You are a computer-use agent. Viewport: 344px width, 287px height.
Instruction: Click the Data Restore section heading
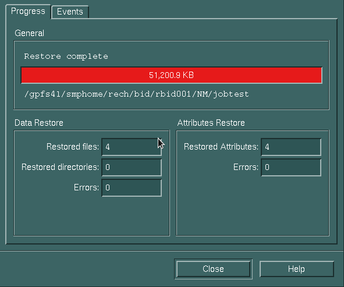click(x=39, y=123)
